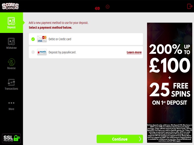The height and width of the screenshot is (145, 194).
Task: Click the logout icon in header
Action: pos(189,6)
